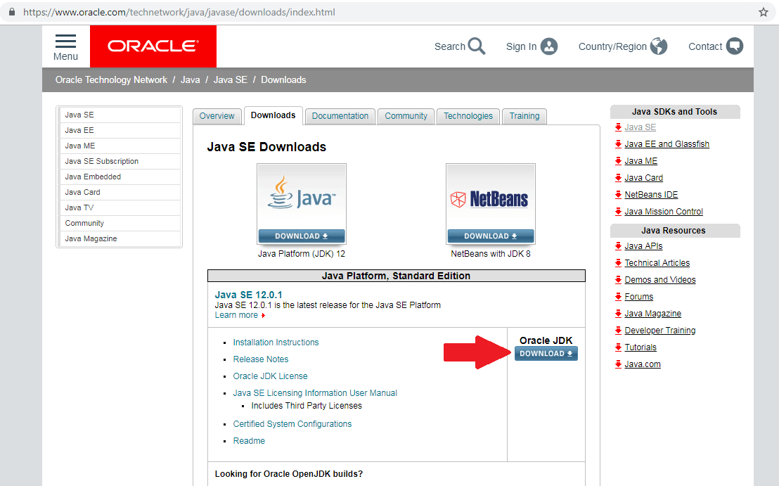Open Release Notes link

click(x=261, y=359)
